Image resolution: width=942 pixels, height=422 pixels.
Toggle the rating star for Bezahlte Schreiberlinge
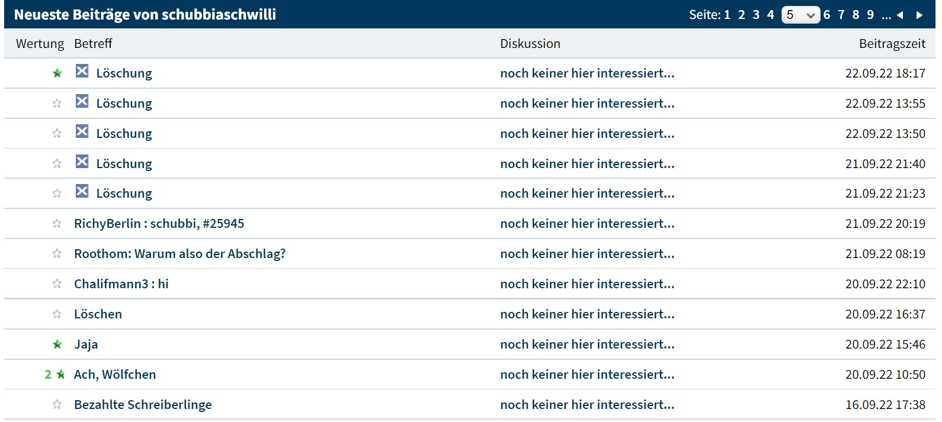tap(57, 405)
